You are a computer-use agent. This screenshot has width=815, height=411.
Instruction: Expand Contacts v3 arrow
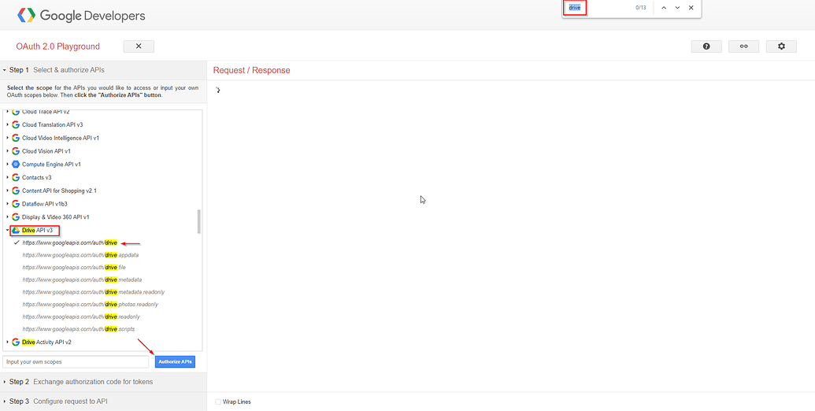point(7,177)
